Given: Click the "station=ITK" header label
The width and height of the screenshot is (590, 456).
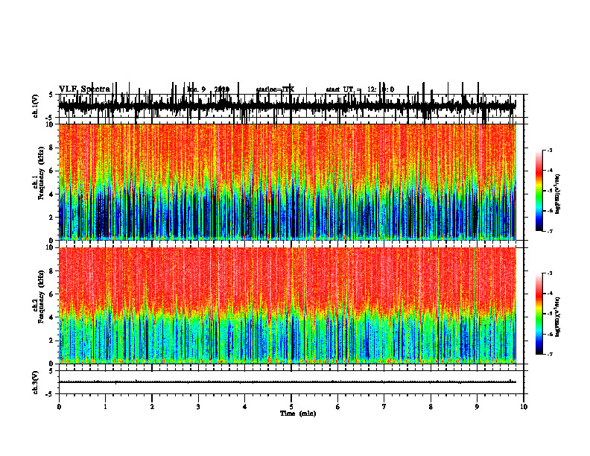Looking at the screenshot, I should (275, 89).
